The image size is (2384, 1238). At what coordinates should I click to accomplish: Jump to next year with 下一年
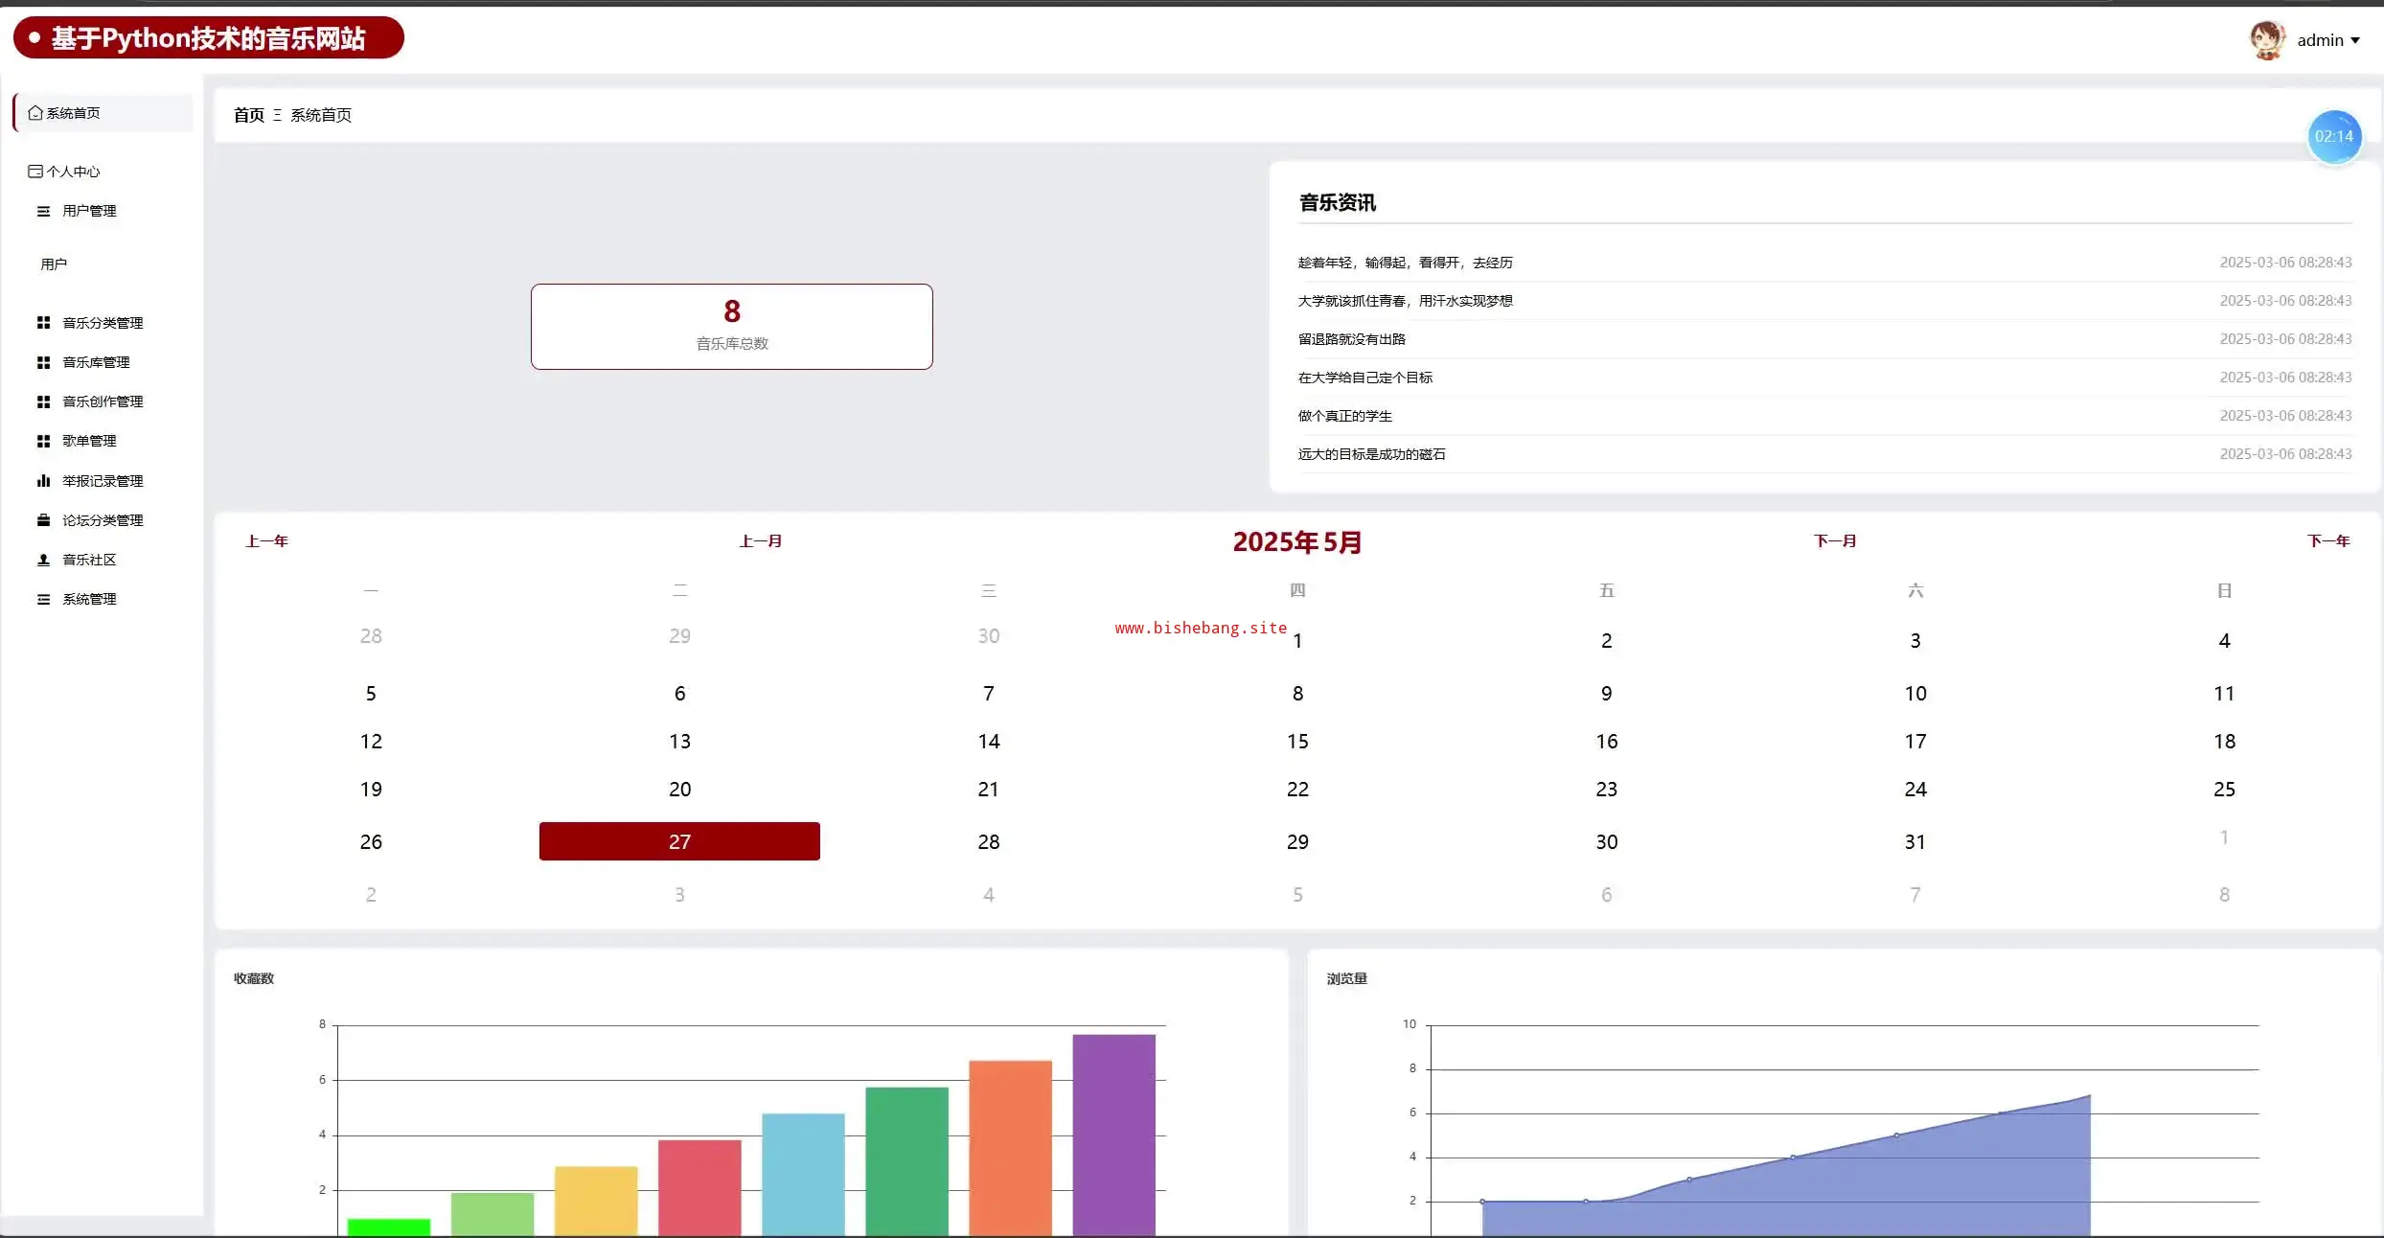click(2327, 541)
